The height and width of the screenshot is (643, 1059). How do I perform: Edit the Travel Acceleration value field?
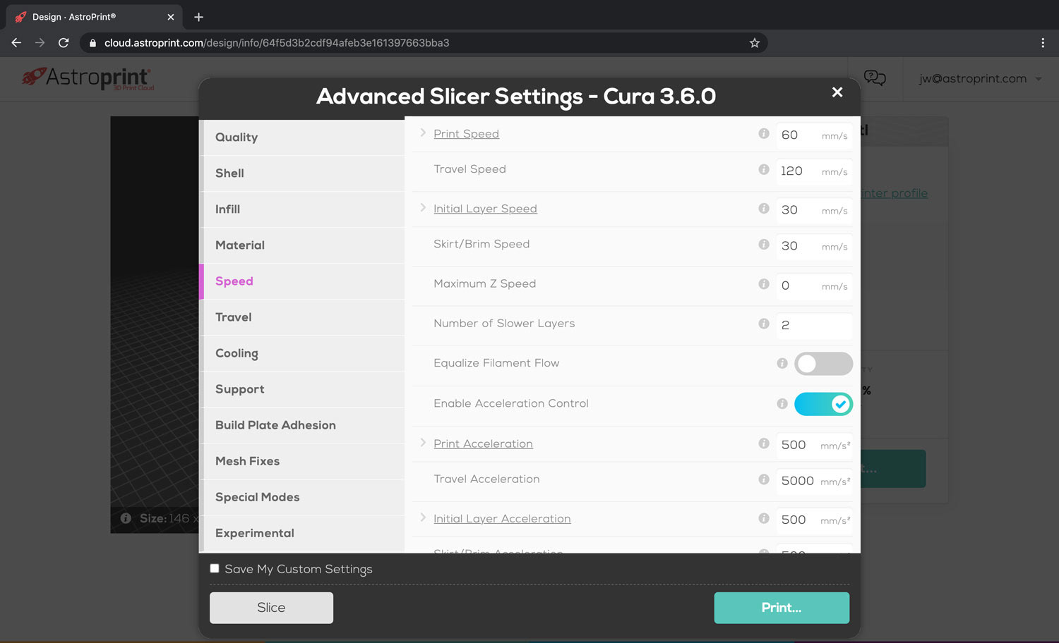point(814,481)
